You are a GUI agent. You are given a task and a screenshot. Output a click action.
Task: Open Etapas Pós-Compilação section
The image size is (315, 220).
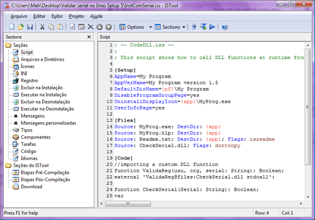pyautogui.click(x=45, y=180)
